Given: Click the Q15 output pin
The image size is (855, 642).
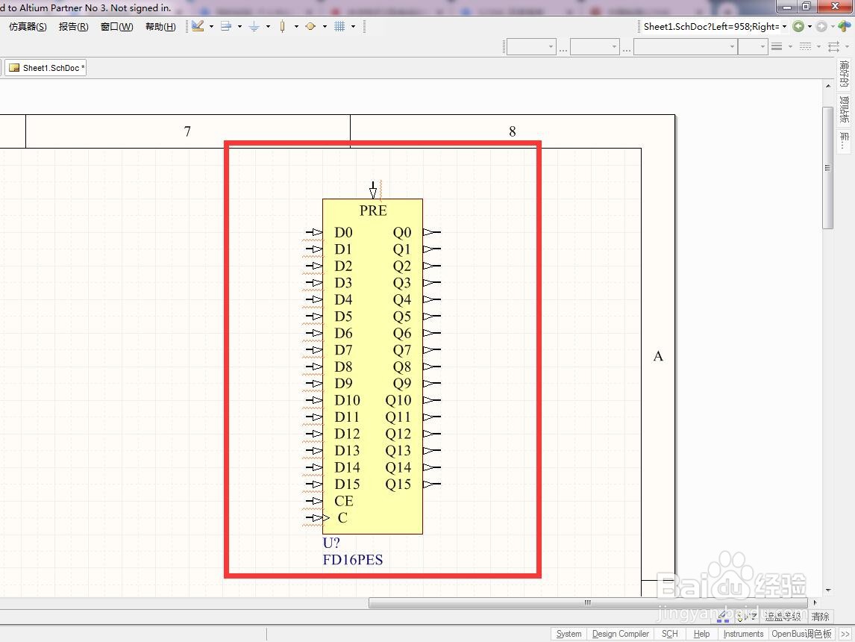Looking at the screenshot, I should [432, 484].
